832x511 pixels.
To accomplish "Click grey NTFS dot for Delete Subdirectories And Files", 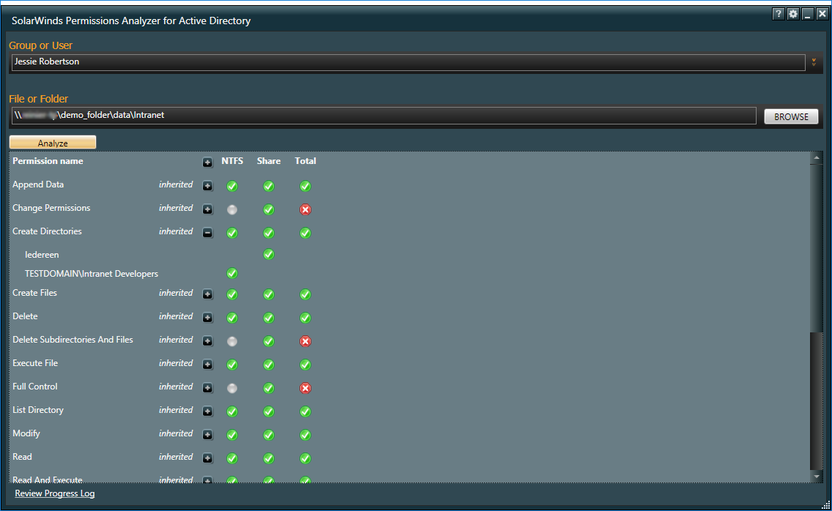I will coord(232,341).
